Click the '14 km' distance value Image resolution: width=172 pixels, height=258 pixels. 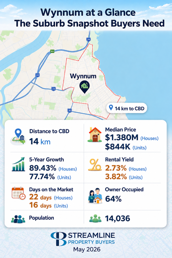pos(40,142)
